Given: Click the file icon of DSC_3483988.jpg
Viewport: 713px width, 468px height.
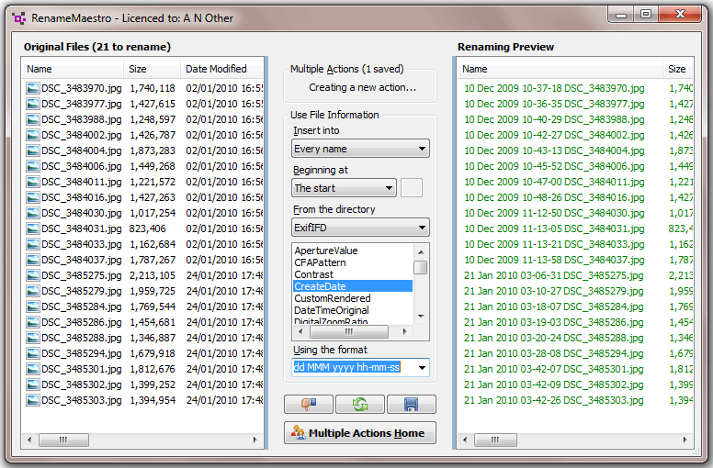Looking at the screenshot, I should point(33,120).
